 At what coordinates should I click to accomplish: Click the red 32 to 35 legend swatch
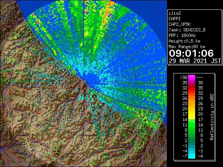[192, 88]
